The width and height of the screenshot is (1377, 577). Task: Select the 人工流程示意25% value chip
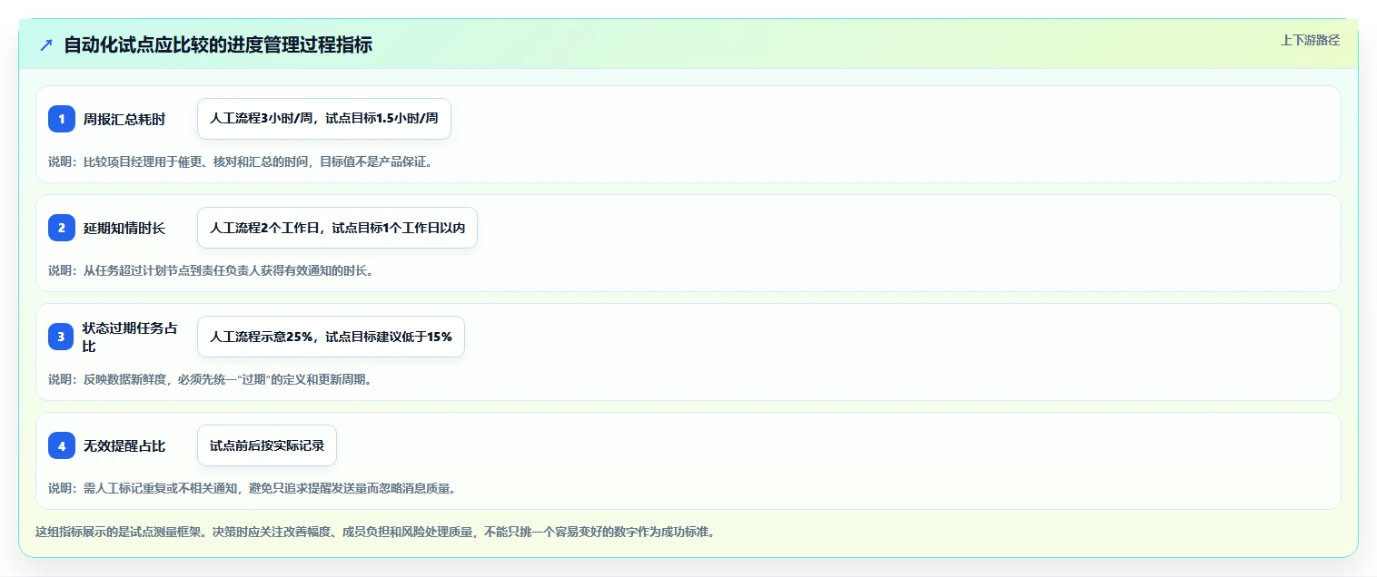[331, 337]
